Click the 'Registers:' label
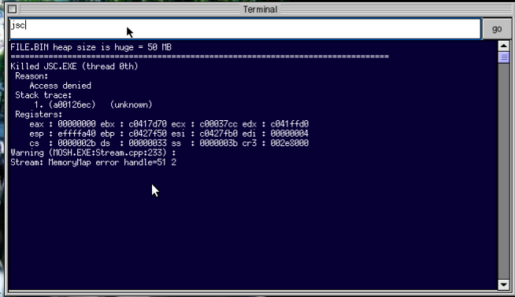Viewport: 515px width, 297px height. 39,115
